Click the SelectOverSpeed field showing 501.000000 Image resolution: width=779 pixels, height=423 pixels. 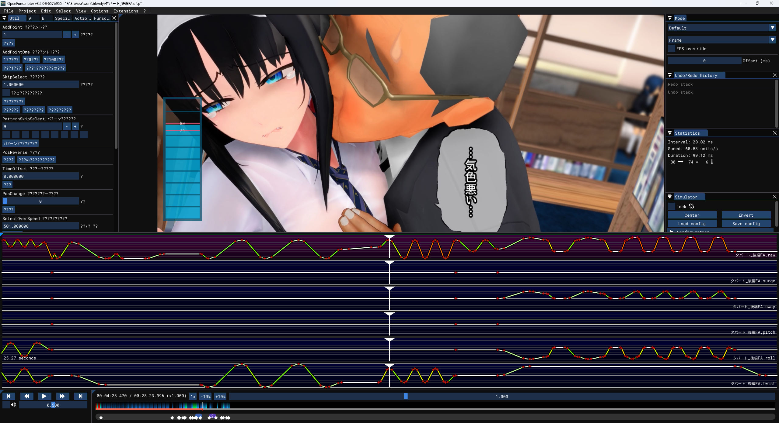click(x=40, y=226)
